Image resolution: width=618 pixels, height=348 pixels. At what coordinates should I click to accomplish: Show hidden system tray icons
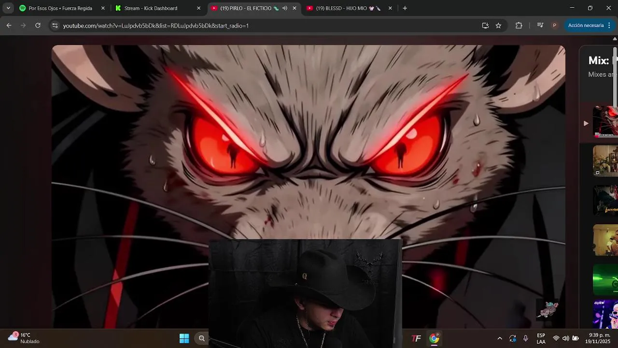pyautogui.click(x=500, y=338)
